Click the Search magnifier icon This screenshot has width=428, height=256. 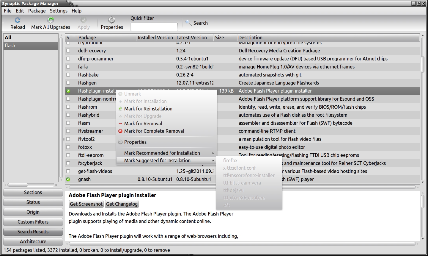coord(188,23)
